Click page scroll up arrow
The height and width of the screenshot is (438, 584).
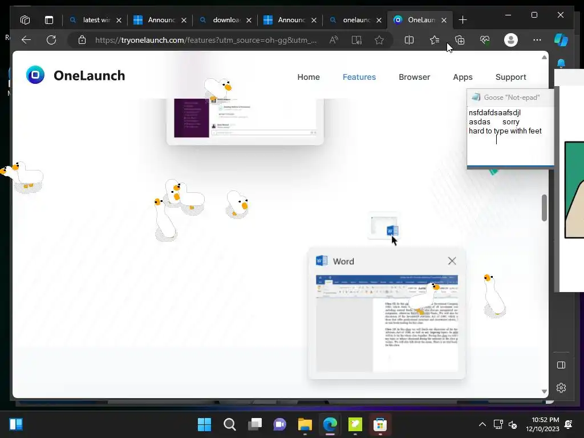tap(544, 58)
